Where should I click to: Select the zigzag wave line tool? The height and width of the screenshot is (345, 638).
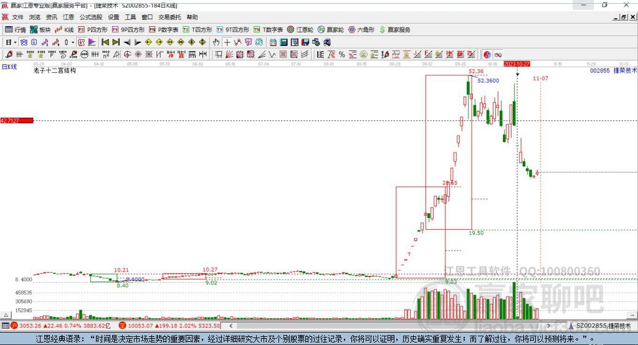point(272,55)
